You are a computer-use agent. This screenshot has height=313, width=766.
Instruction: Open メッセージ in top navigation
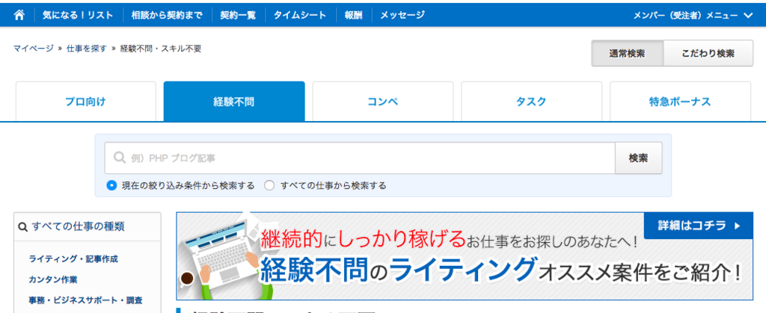(402, 15)
